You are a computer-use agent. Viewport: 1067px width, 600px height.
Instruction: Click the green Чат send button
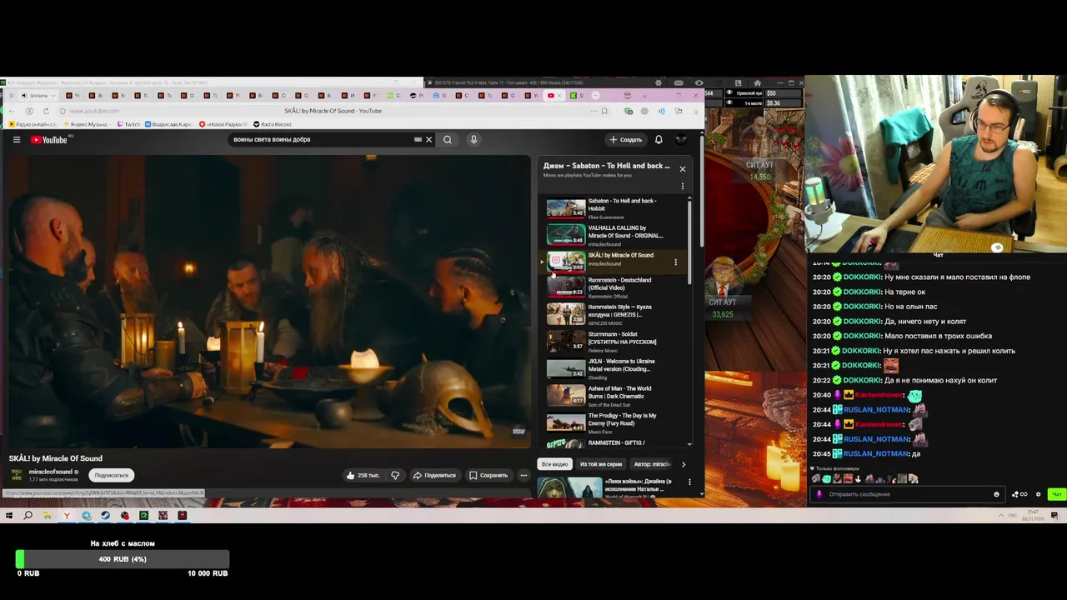[1057, 494]
